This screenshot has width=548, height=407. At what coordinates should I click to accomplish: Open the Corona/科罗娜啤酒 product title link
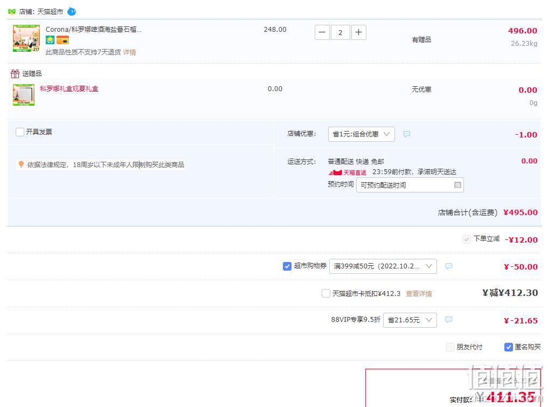click(94, 30)
